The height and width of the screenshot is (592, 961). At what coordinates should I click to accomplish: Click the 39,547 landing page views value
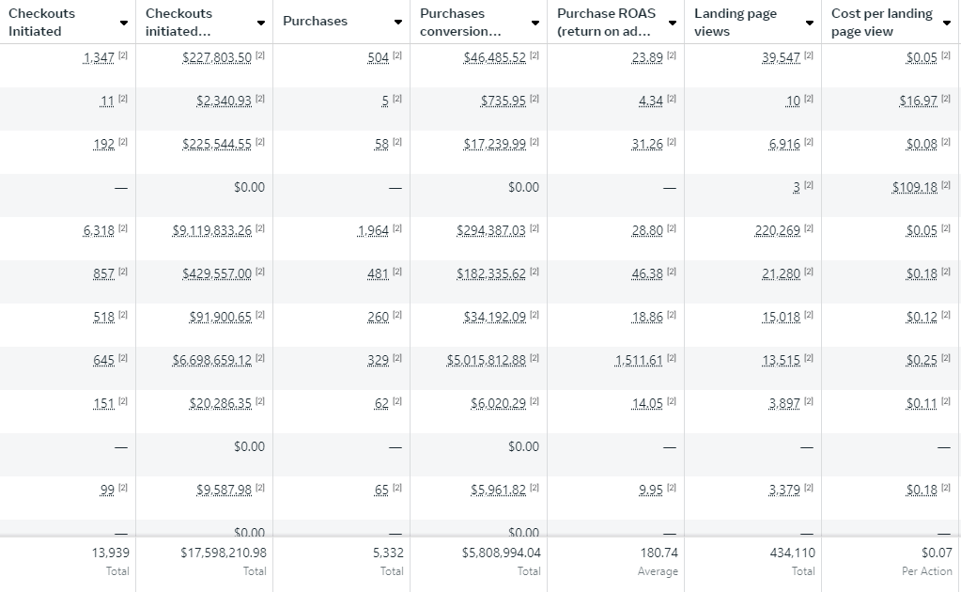pos(781,57)
